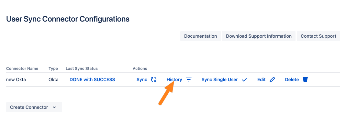Open the Create Connector dropdown label

pyautogui.click(x=29, y=107)
